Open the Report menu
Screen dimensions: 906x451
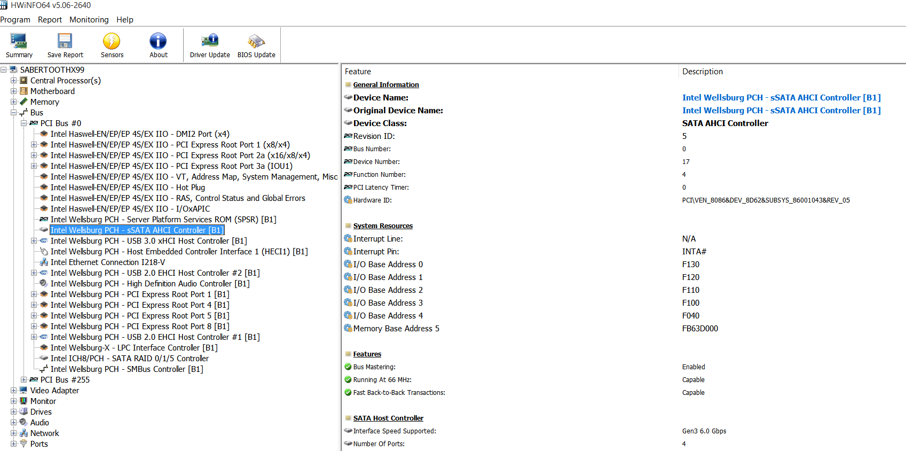coord(50,20)
